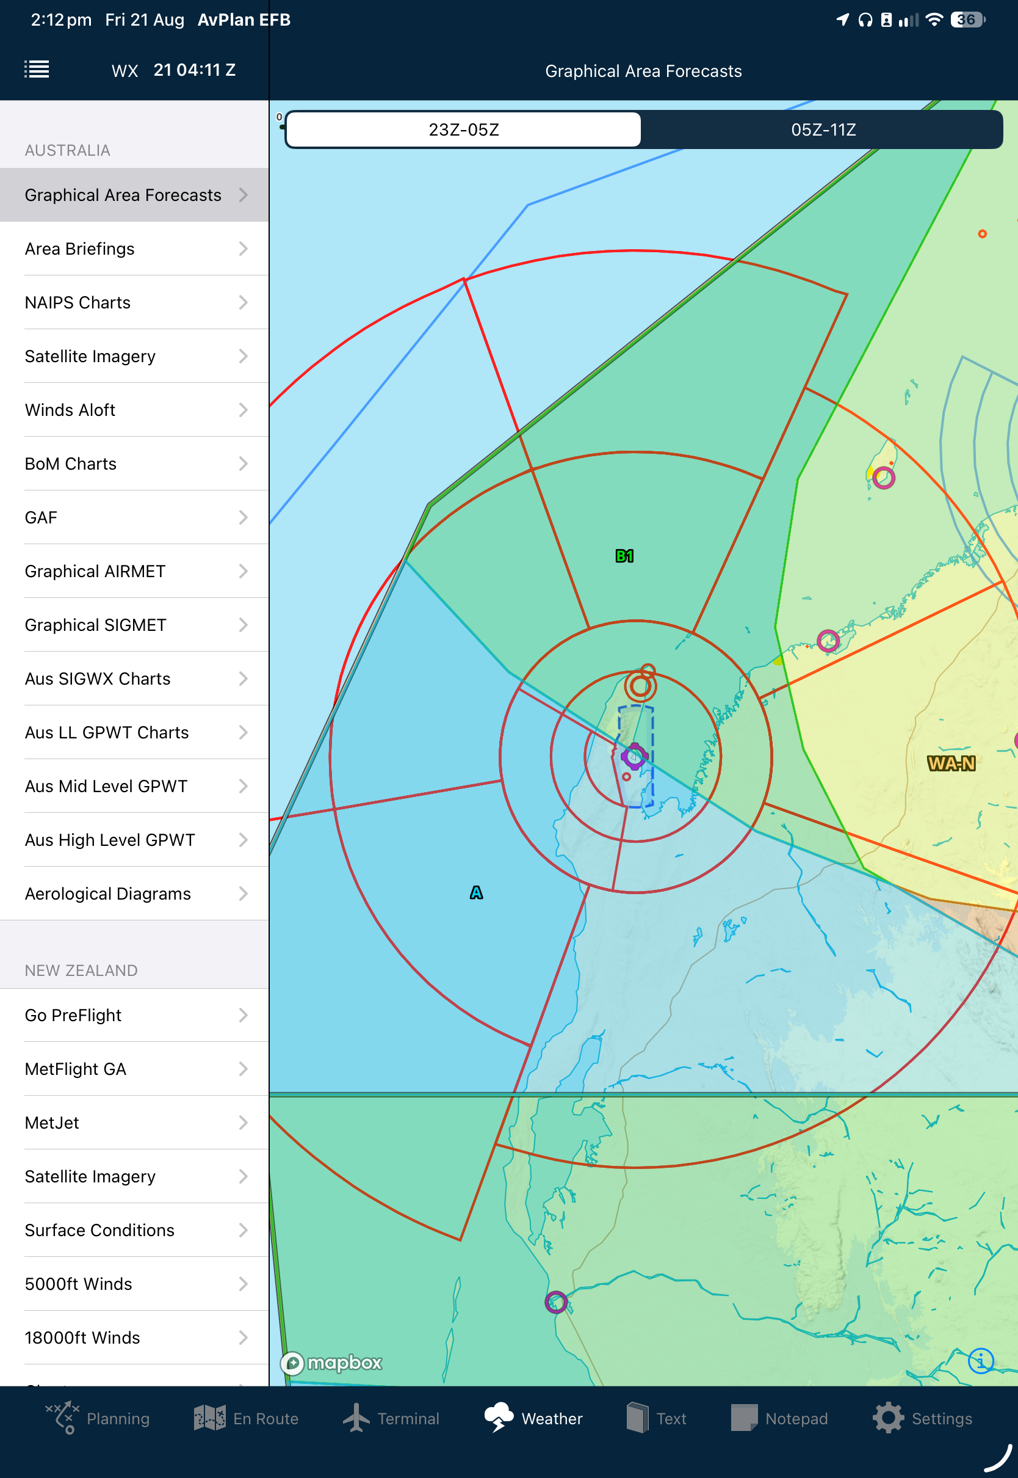
Task: Open 5000ft Winds
Action: pyautogui.click(x=134, y=1283)
